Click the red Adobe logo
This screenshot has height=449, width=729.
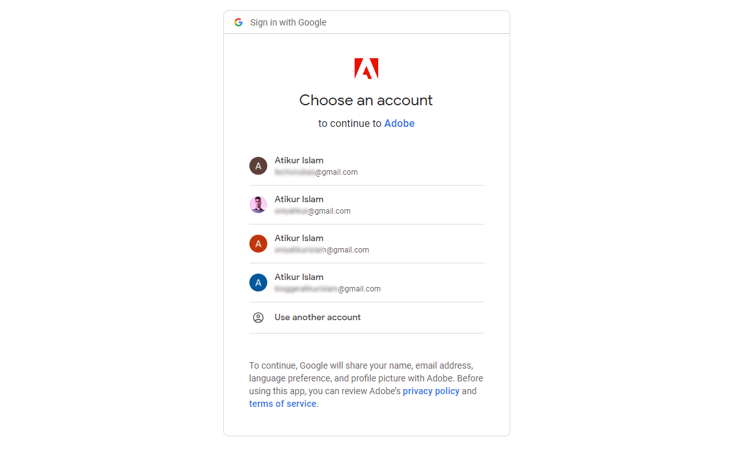coord(366,67)
